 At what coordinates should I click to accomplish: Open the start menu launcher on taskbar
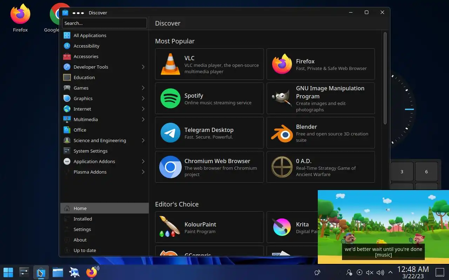(8, 272)
